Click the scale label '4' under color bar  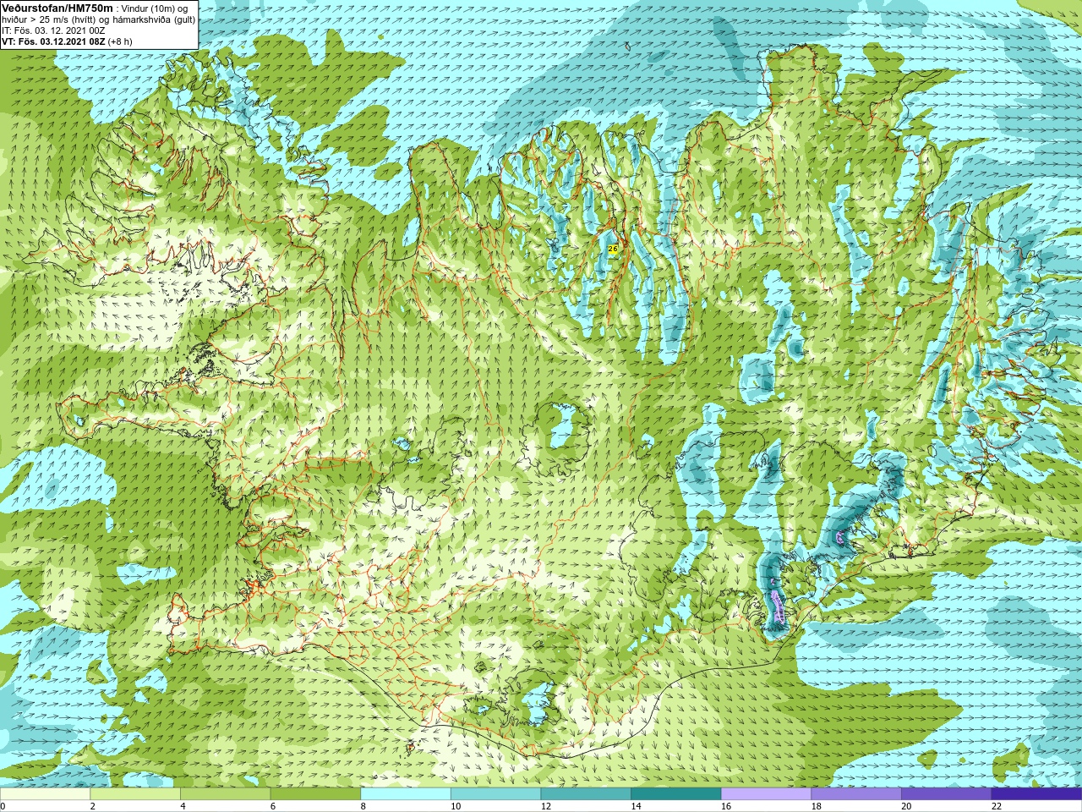point(183,806)
